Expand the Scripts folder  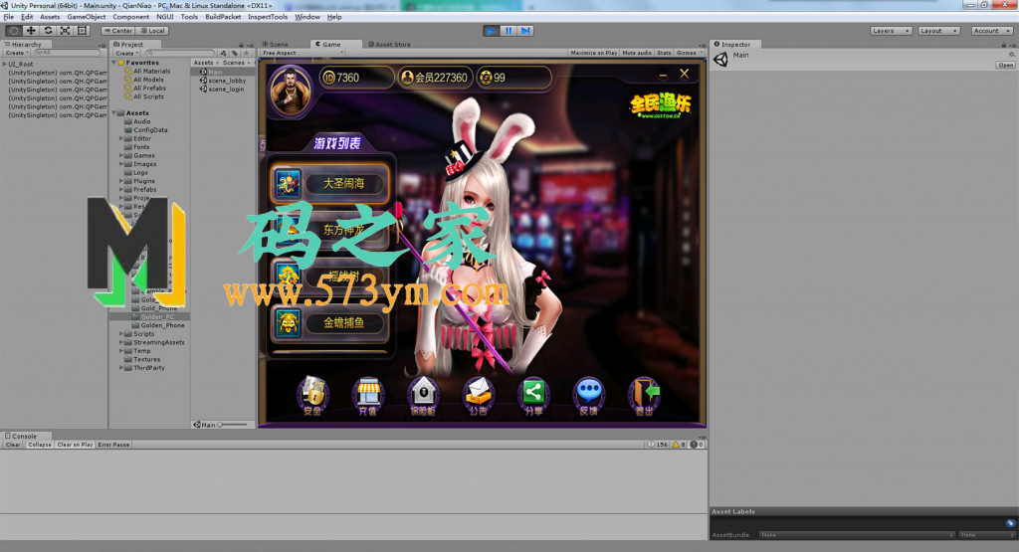coord(121,334)
